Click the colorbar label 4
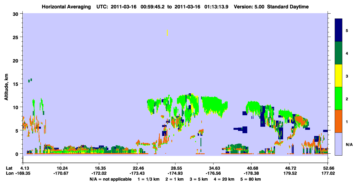The image size is (364, 187). click(347, 53)
